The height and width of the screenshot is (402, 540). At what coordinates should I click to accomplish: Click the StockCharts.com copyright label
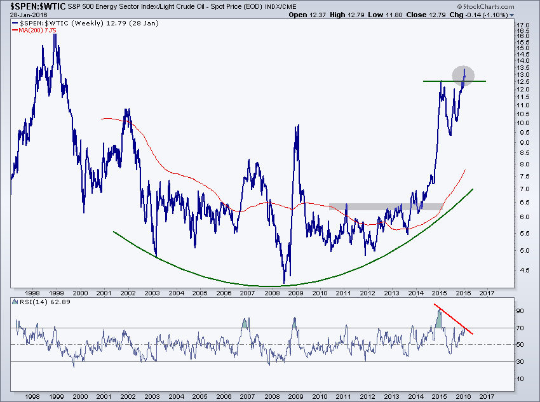coord(485,6)
